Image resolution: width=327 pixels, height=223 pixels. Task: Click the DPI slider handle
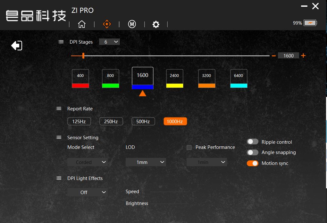[x=83, y=56]
